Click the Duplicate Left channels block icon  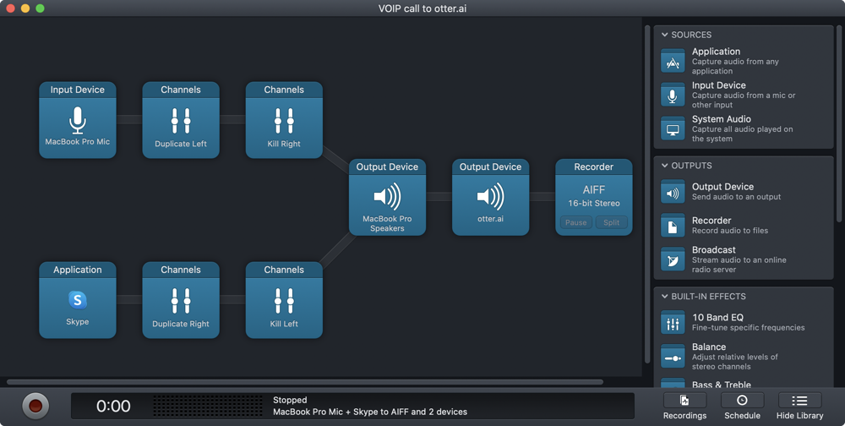click(x=181, y=121)
